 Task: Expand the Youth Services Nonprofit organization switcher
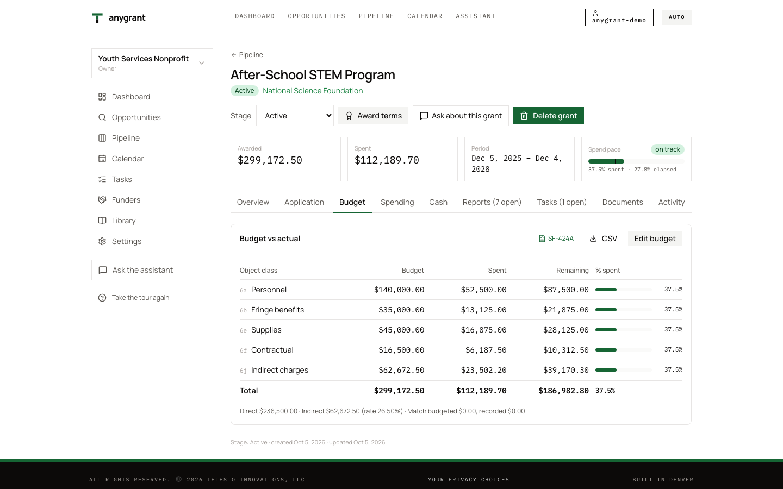click(152, 63)
